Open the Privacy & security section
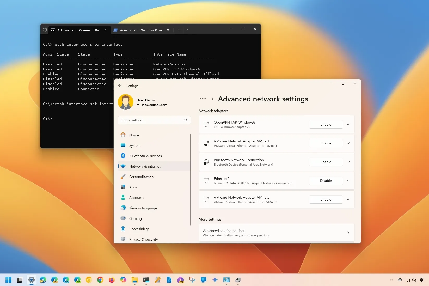The width and height of the screenshot is (429, 286). click(x=143, y=239)
